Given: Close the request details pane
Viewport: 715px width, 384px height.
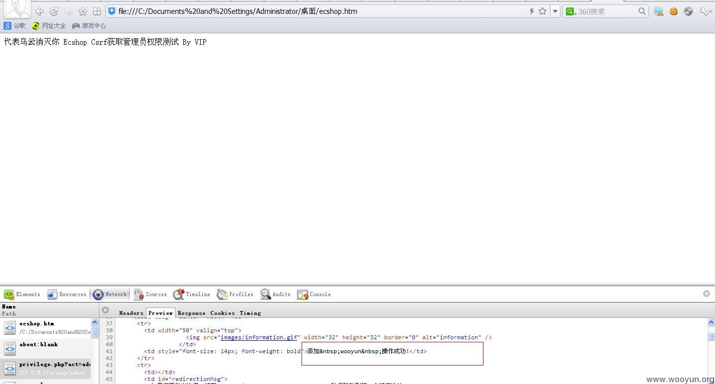Looking at the screenshot, I should pyautogui.click(x=105, y=310).
